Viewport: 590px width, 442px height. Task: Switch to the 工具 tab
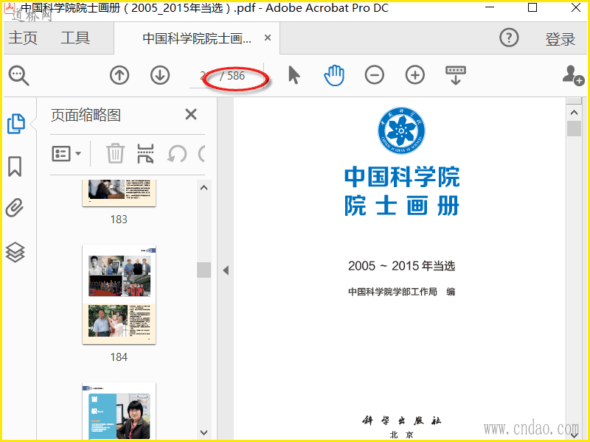(x=75, y=38)
